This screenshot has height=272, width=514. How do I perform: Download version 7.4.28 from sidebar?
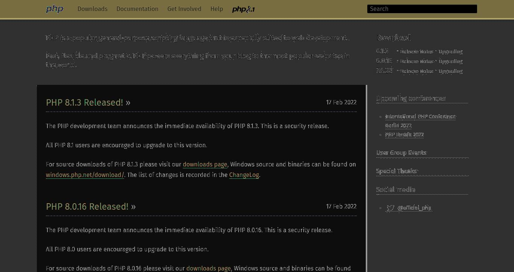click(384, 71)
